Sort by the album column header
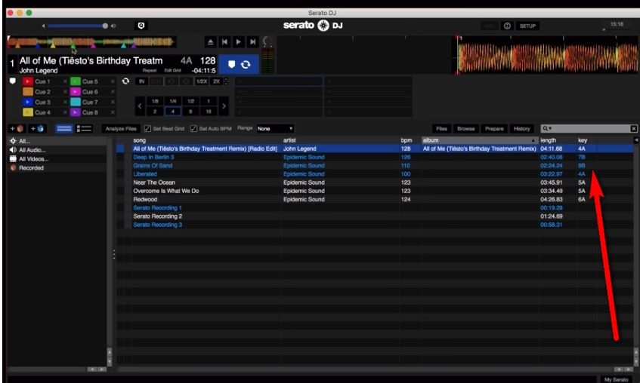This screenshot has height=383, width=640. coord(479,140)
